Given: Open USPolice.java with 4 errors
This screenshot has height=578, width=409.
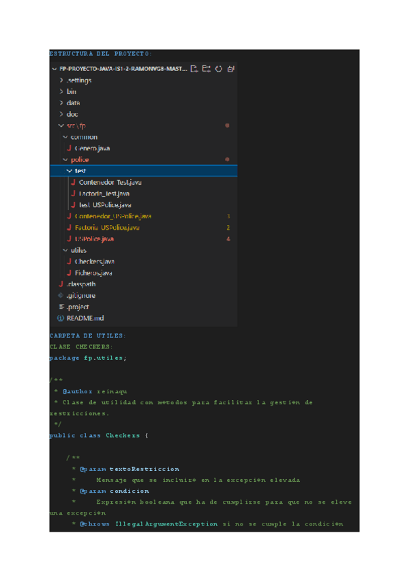Looking at the screenshot, I should (94, 239).
